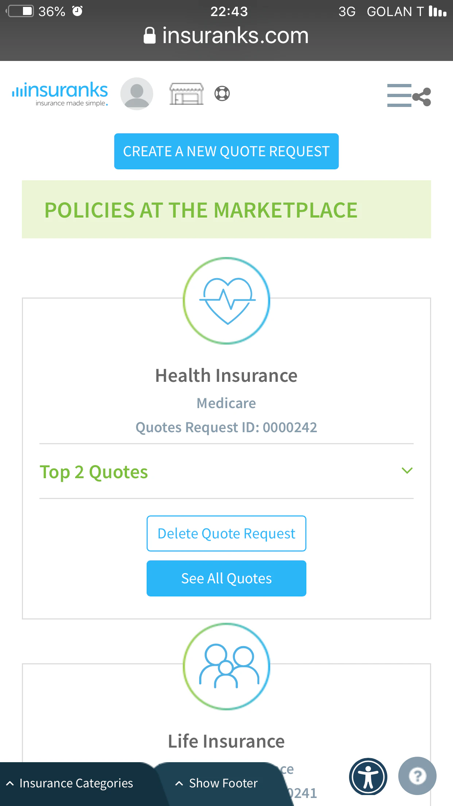Screen dimensions: 453x806
Task: Click the Health Insurance heartbeat icon
Action: click(226, 301)
